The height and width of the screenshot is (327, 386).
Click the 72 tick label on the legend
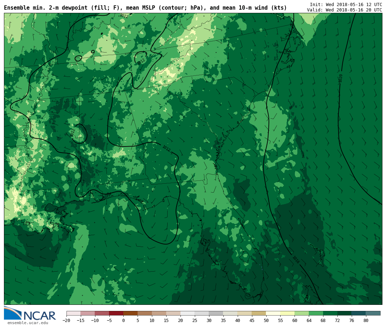tap(337, 320)
